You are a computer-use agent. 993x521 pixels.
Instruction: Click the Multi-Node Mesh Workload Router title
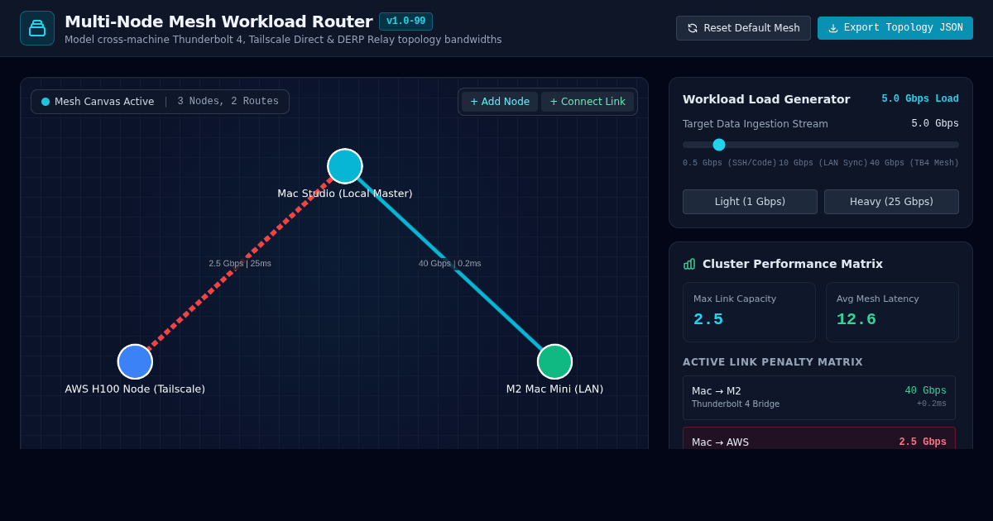pyautogui.click(x=218, y=22)
